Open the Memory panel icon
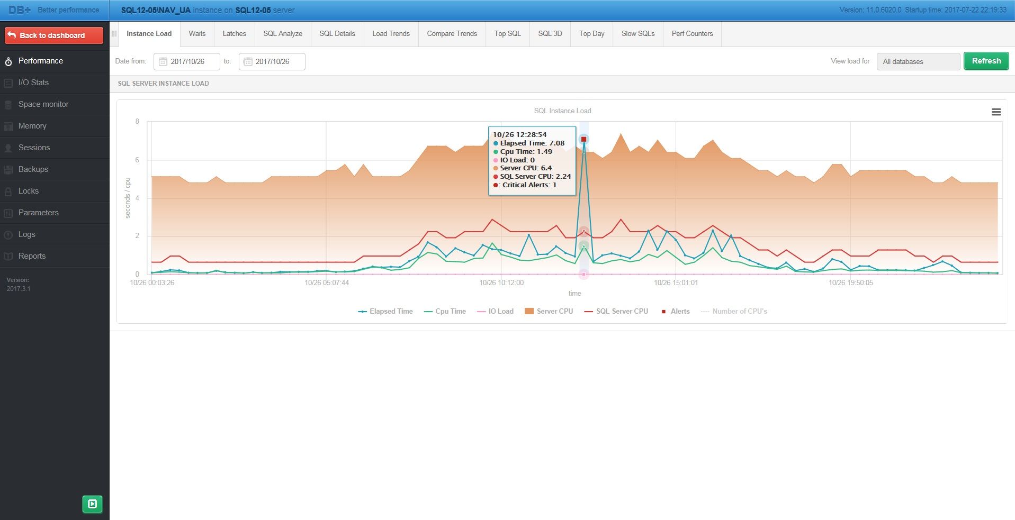This screenshot has height=520, width=1015. pos(7,126)
